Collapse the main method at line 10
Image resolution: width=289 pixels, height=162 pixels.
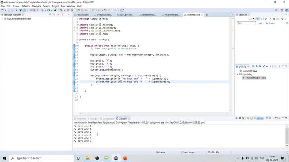(78, 45)
